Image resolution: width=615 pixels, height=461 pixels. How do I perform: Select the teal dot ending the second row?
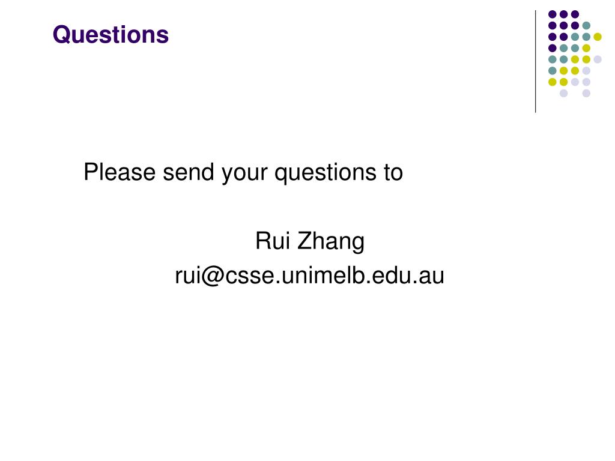point(586,26)
